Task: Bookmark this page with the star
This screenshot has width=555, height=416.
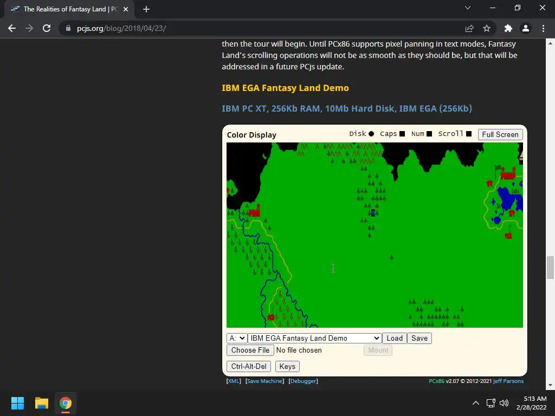Action: [487, 28]
